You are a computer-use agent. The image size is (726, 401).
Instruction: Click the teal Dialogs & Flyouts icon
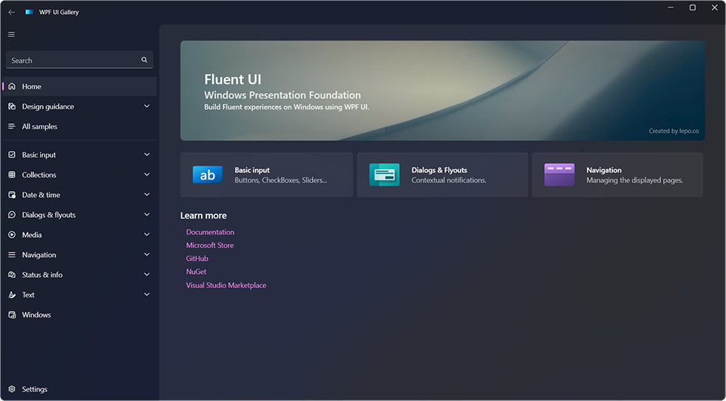(x=384, y=175)
